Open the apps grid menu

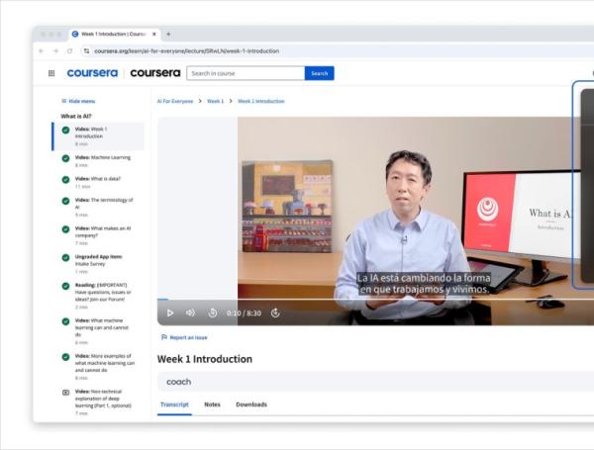point(51,73)
